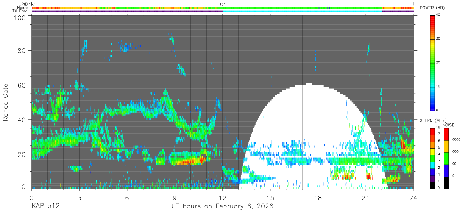The height and width of the screenshot is (214, 465).
Task: Click the '20' tick on POWER color bar
Action: [x=438, y=62]
